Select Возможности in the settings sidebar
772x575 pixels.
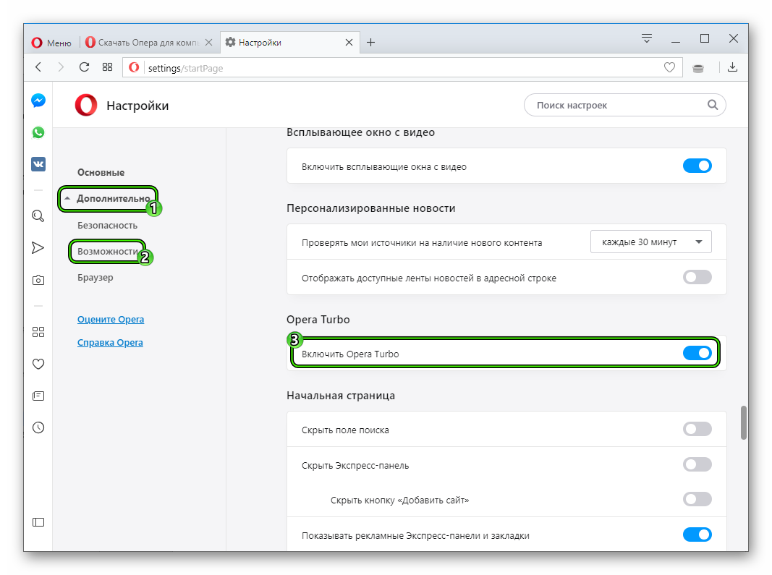[108, 251]
